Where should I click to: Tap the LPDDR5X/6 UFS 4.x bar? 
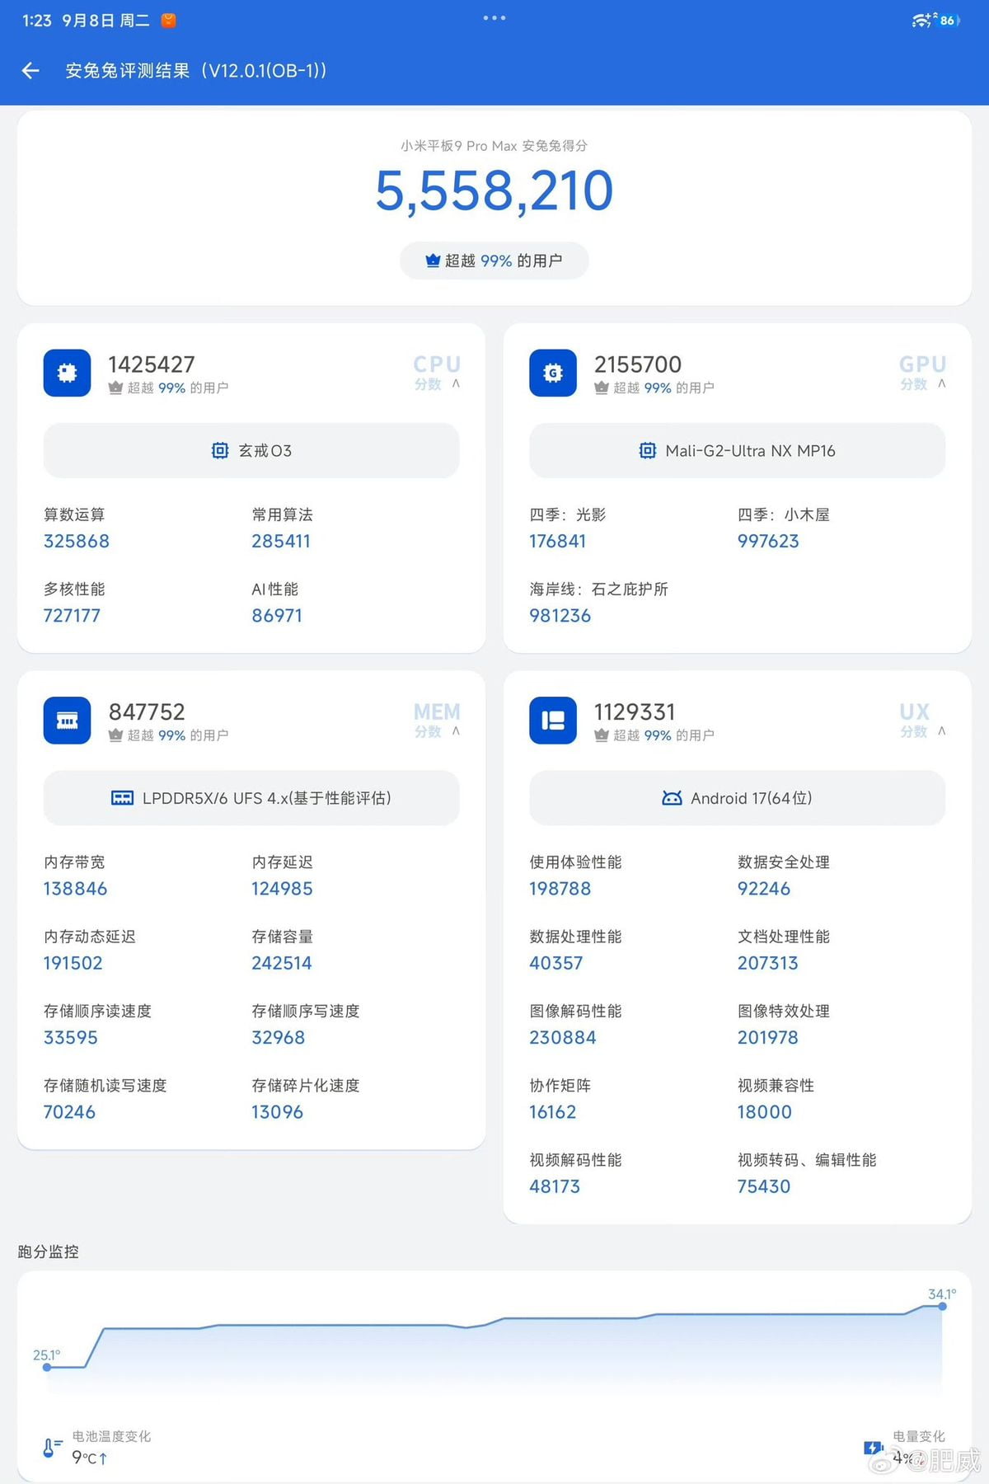251,798
